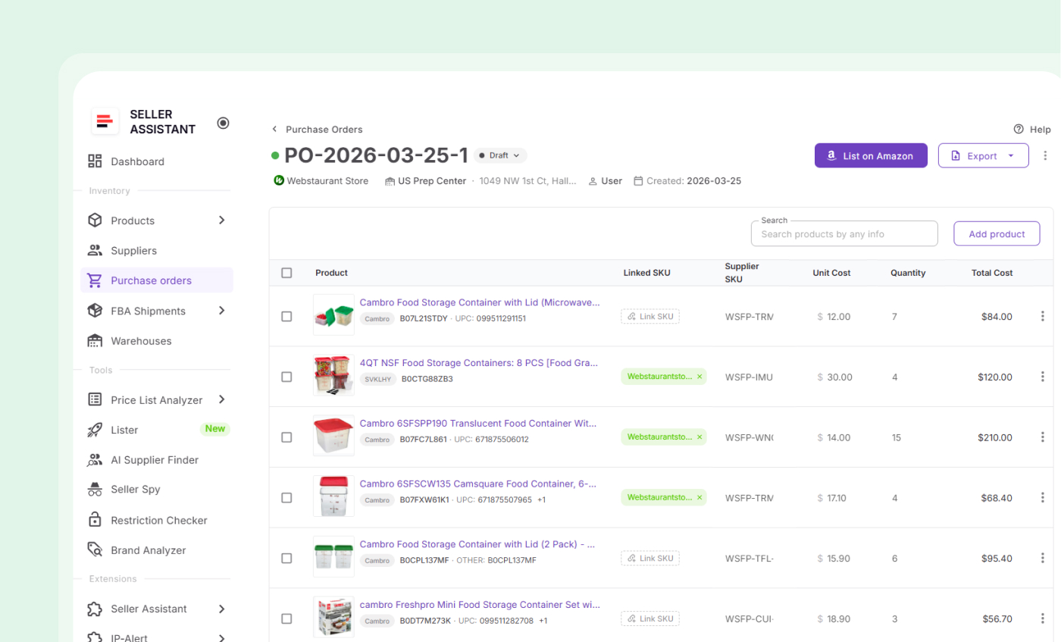Open row actions for the $84.00 item

1043,316
